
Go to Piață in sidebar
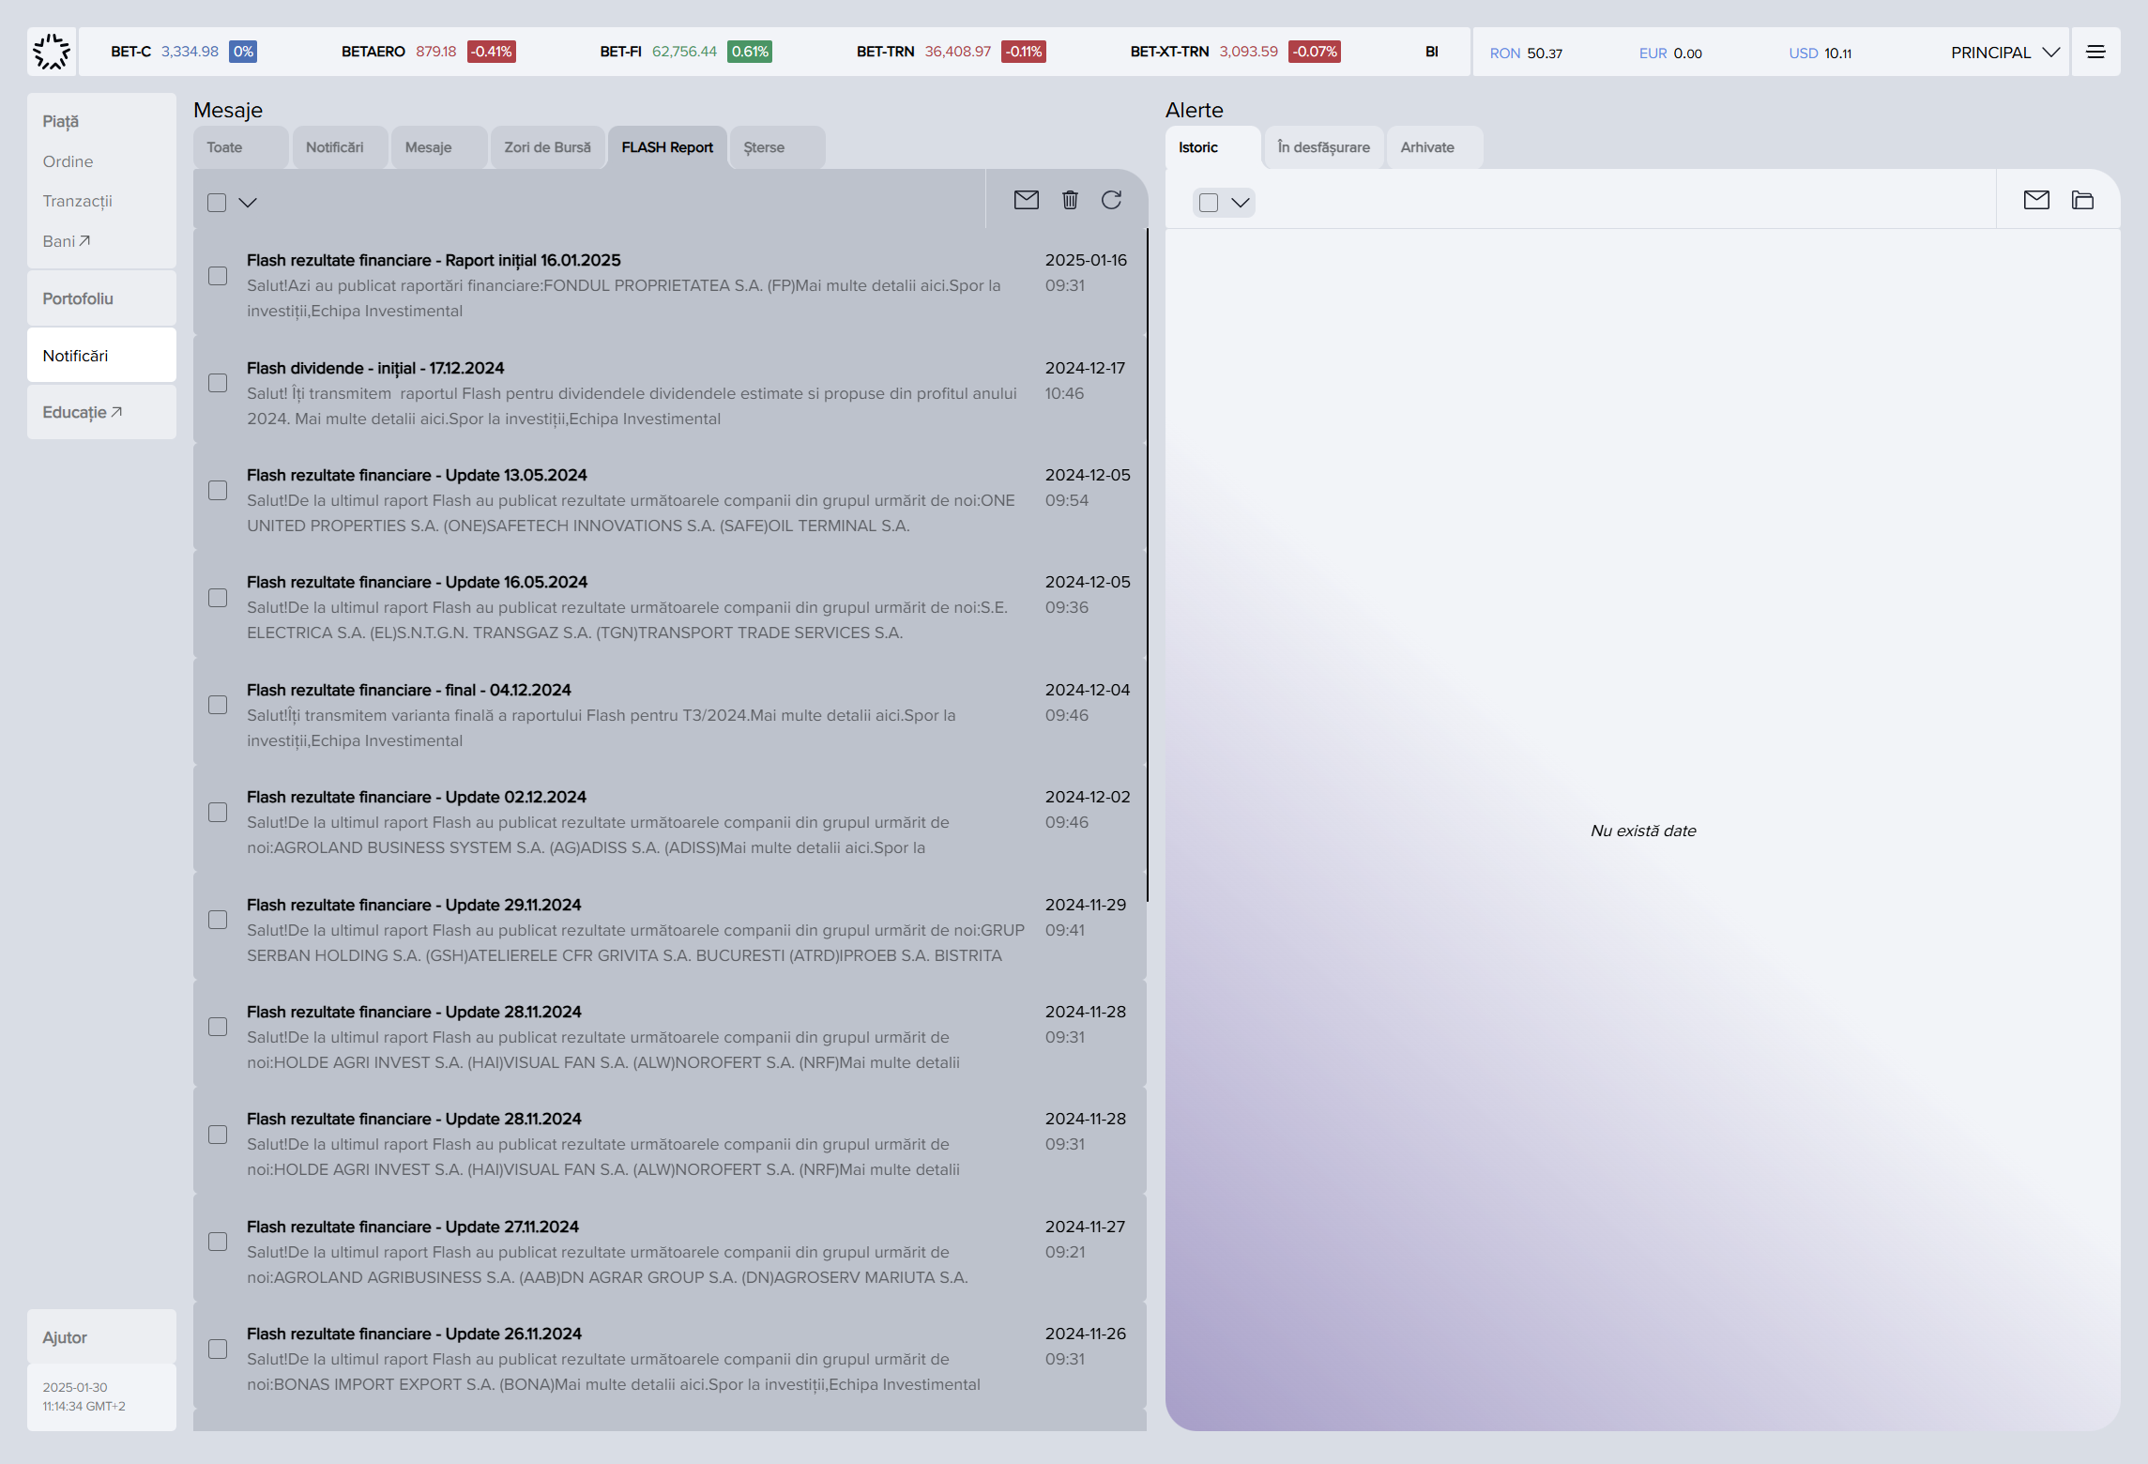pyautogui.click(x=60, y=122)
